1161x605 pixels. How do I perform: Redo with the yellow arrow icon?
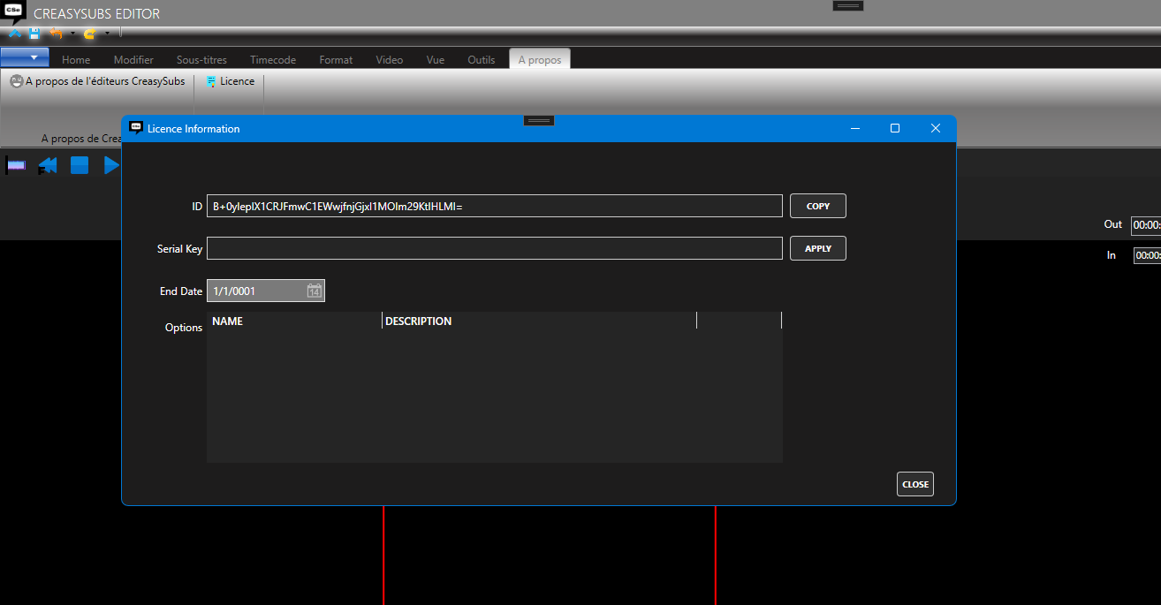pos(89,34)
